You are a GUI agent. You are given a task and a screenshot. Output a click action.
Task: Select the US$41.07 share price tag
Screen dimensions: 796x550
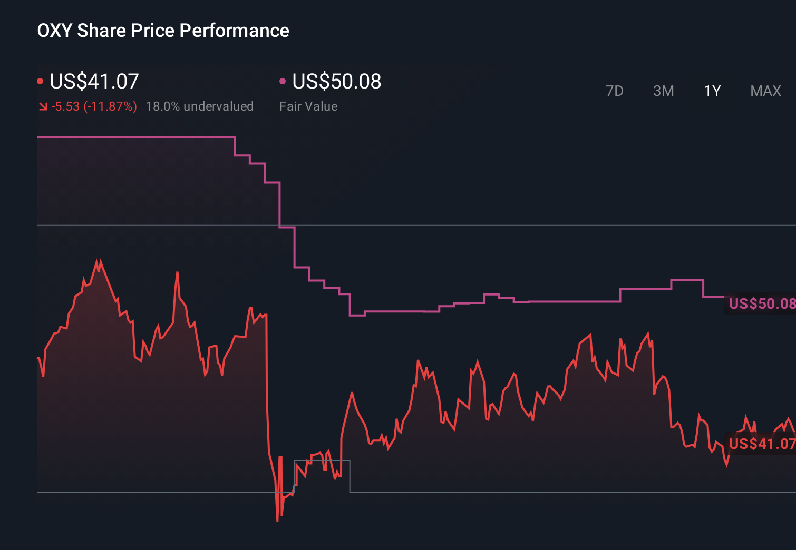coord(761,444)
